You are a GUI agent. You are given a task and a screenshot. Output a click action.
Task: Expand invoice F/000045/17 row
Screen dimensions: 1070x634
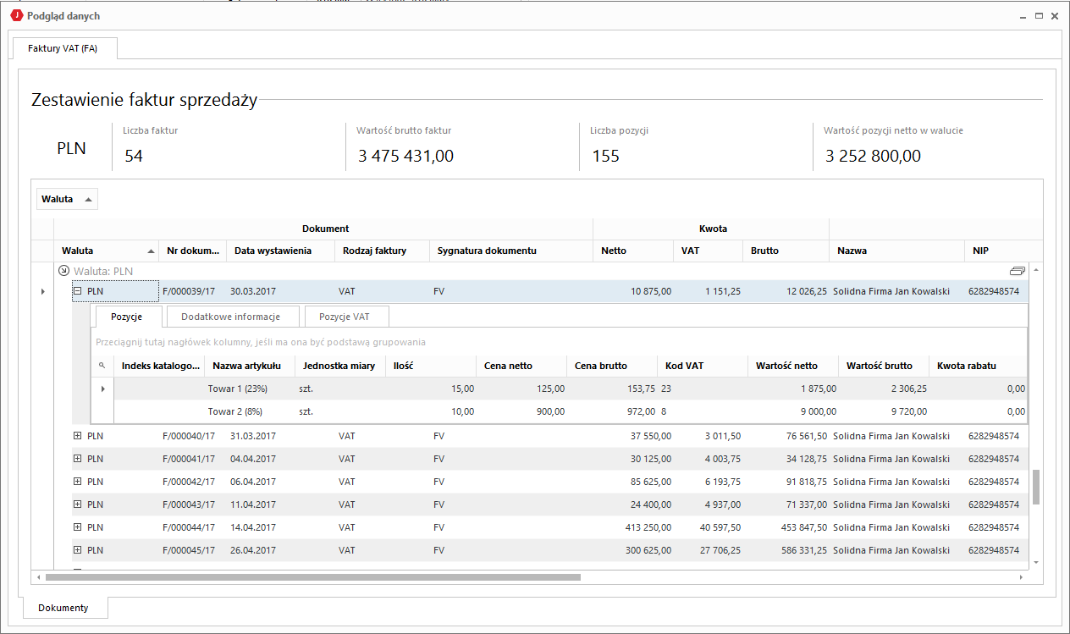(x=77, y=550)
